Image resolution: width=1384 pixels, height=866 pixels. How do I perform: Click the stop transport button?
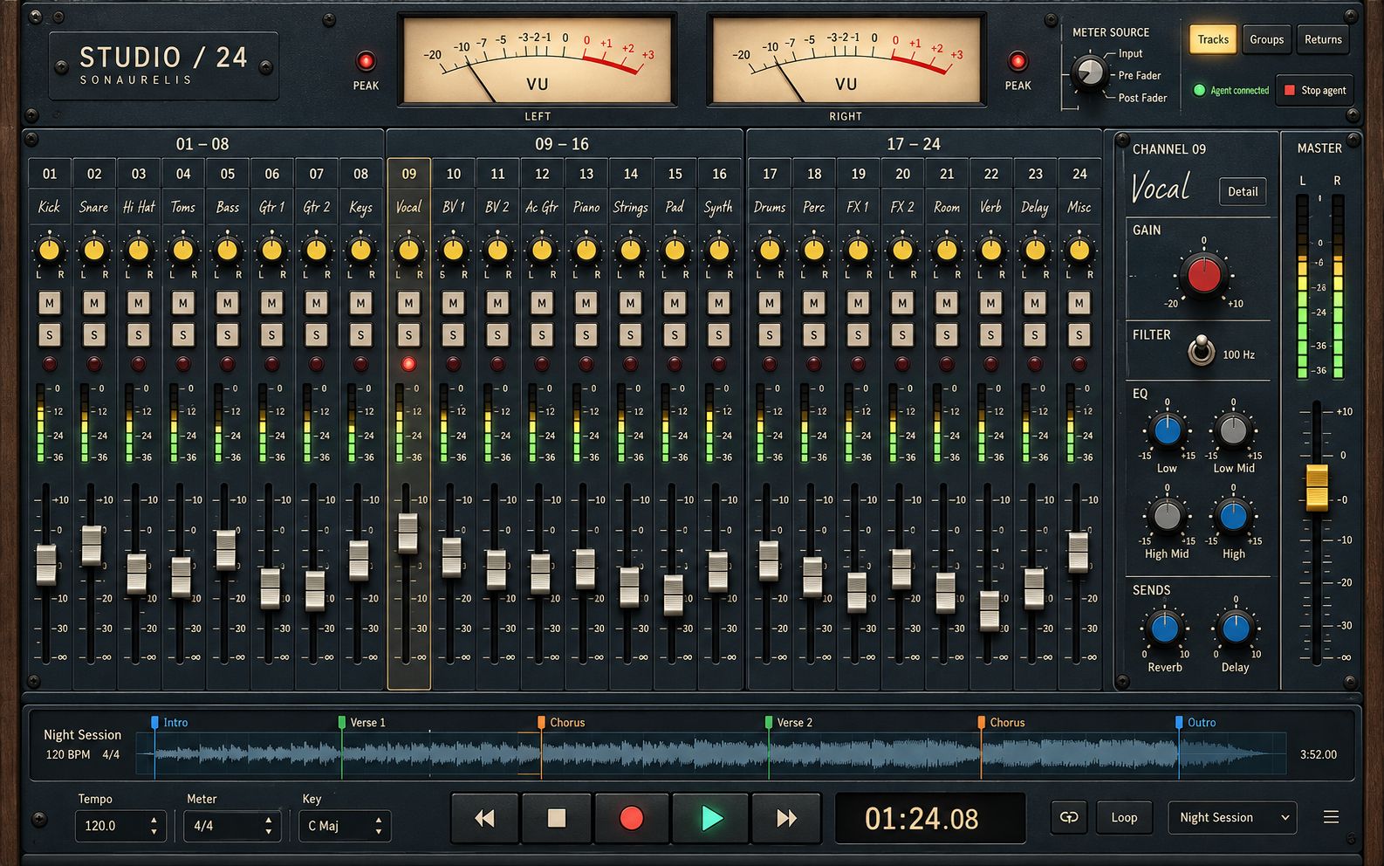pyautogui.click(x=557, y=818)
